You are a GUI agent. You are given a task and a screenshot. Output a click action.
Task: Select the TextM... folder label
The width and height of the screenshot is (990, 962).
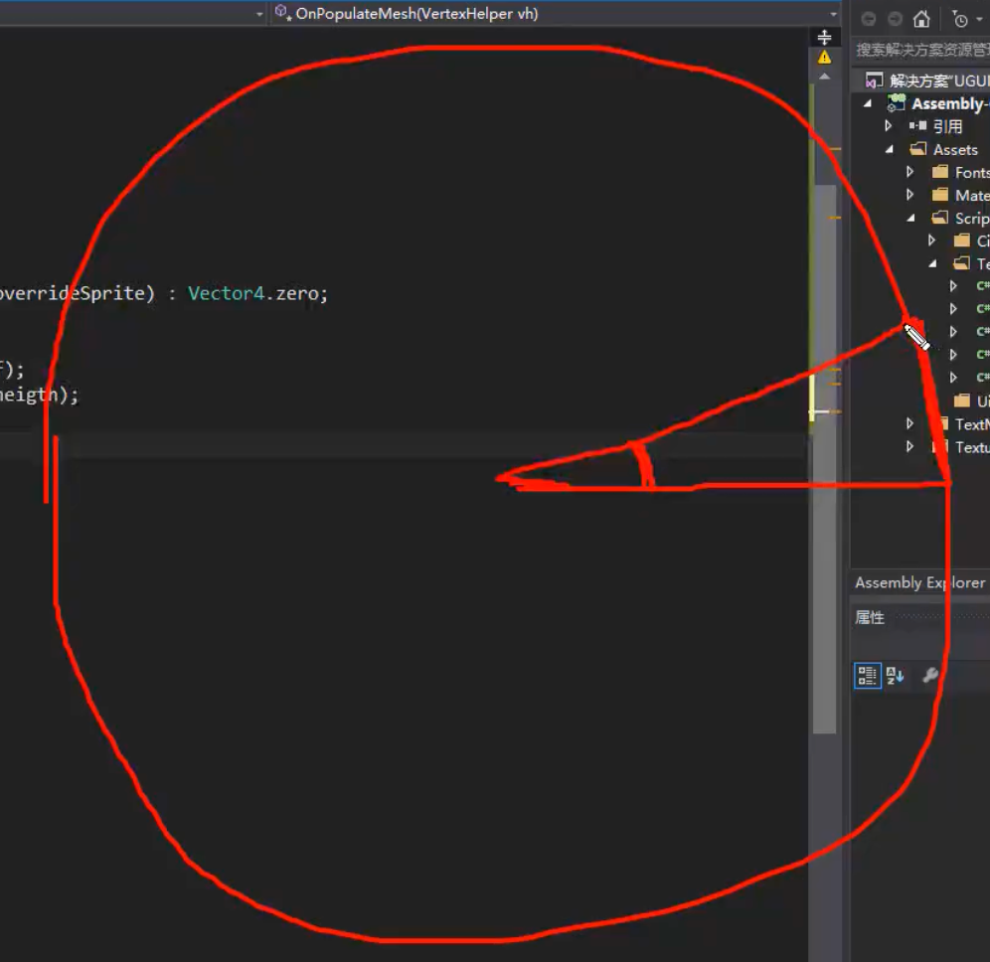972,424
